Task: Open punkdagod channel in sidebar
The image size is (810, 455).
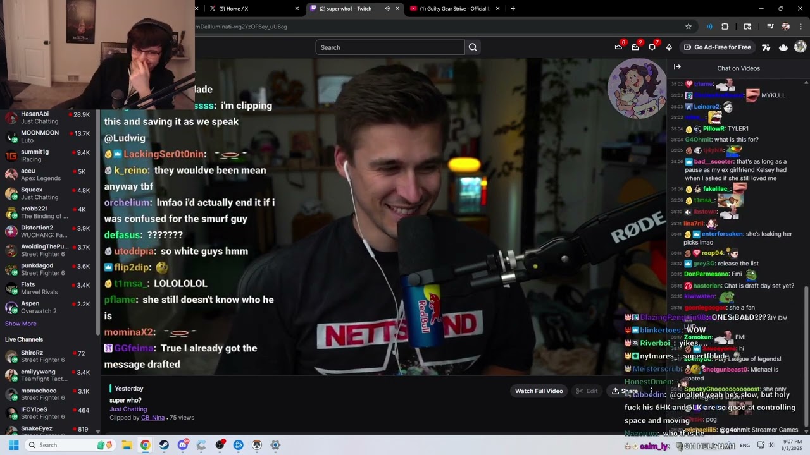Action: (49, 269)
